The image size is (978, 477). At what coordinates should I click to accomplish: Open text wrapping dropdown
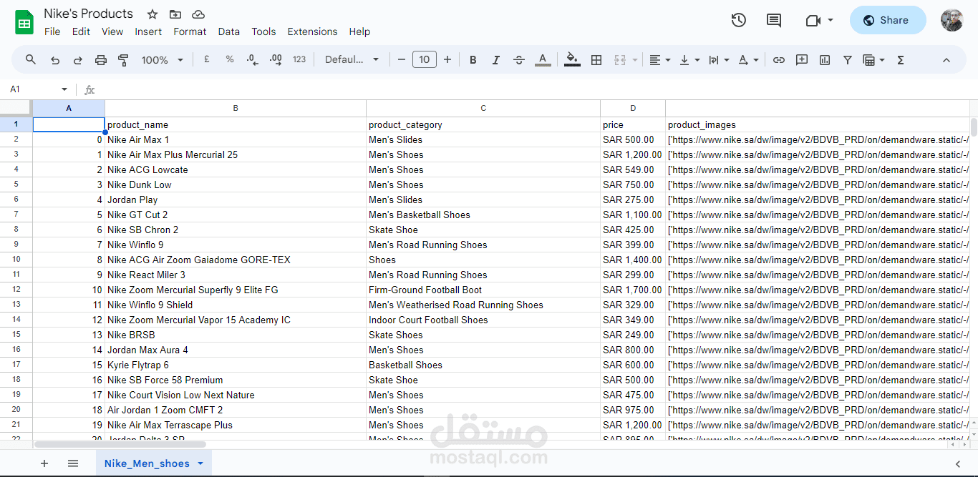coord(718,60)
